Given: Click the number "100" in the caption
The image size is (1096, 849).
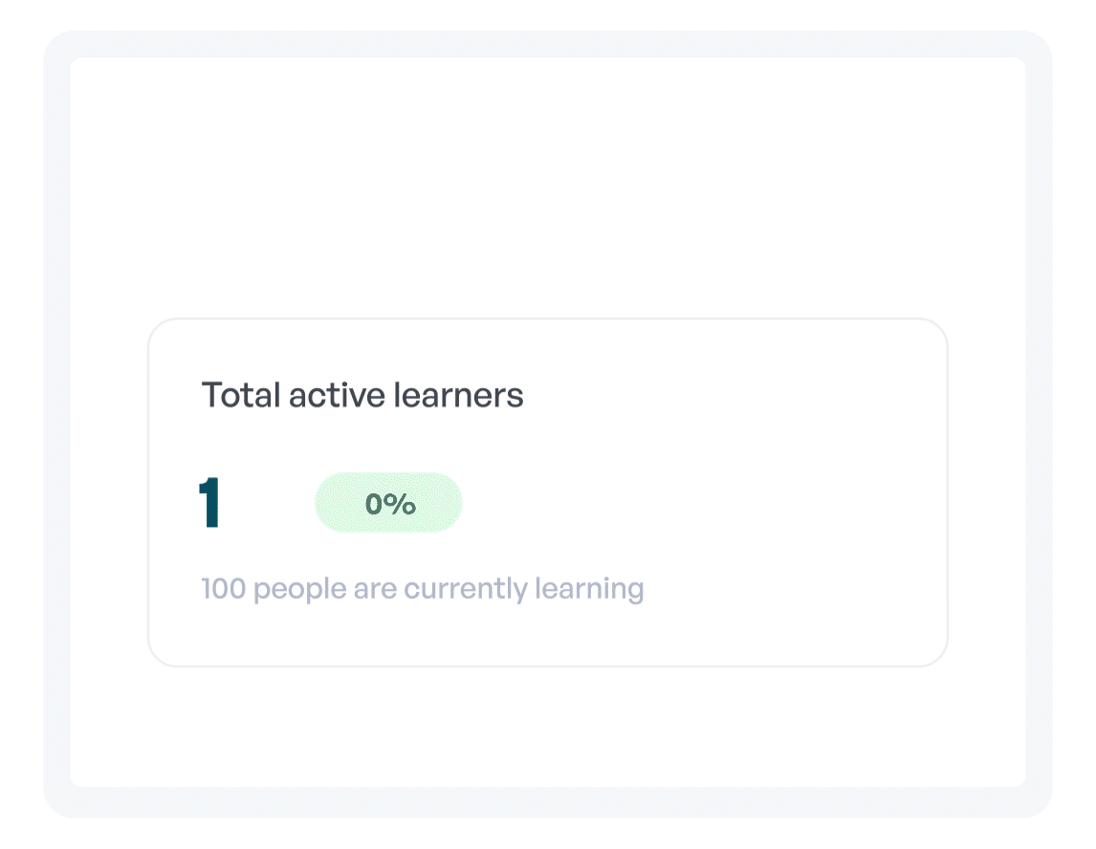Looking at the screenshot, I should coord(224,588).
